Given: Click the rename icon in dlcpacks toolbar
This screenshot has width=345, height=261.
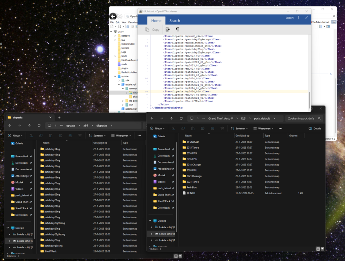Looking at the screenshot, I should click(60, 135).
